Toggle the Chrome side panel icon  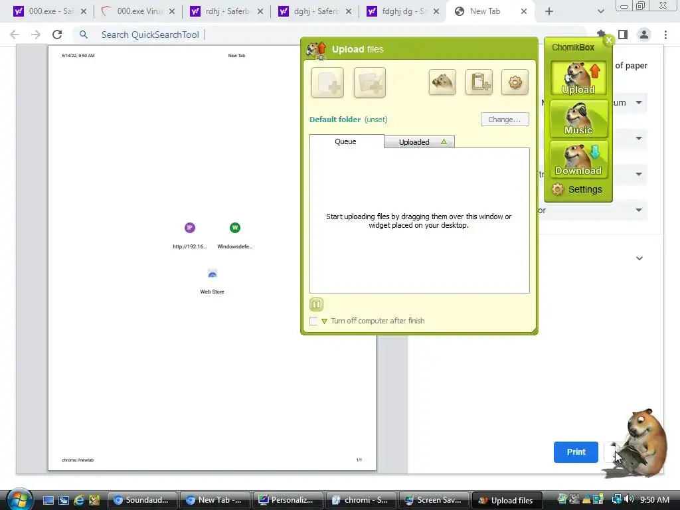(623, 35)
